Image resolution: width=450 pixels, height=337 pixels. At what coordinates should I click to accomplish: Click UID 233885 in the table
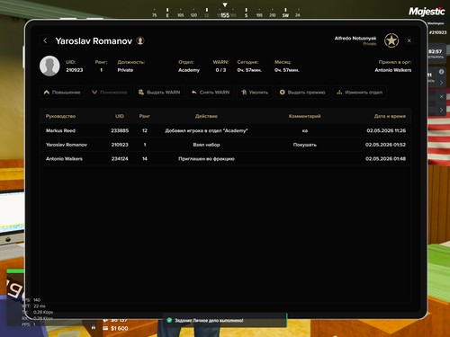point(120,130)
